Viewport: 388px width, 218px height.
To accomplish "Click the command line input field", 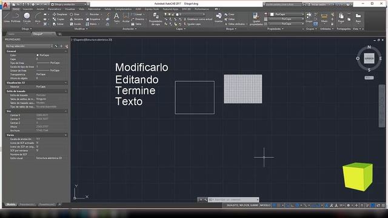I will click(x=234, y=199).
